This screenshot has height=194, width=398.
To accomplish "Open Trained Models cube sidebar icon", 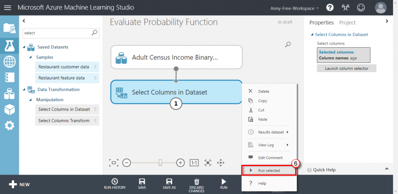I will 9,110.
